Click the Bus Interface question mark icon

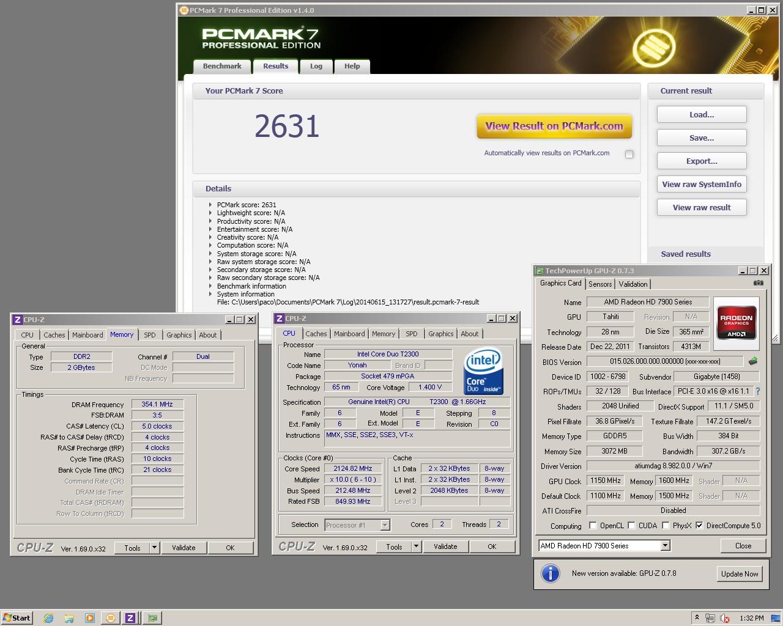click(x=758, y=391)
